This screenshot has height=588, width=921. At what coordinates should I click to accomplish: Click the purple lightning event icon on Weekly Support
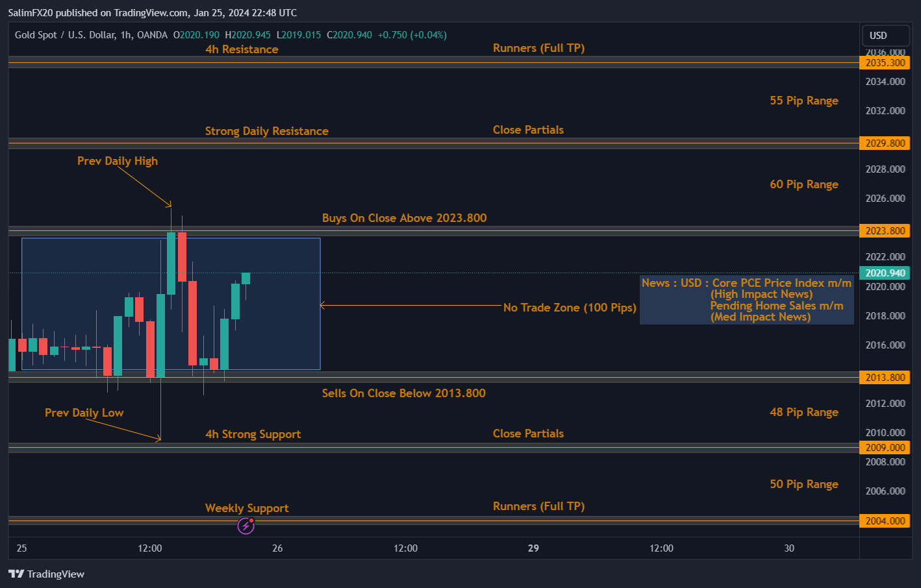(246, 526)
